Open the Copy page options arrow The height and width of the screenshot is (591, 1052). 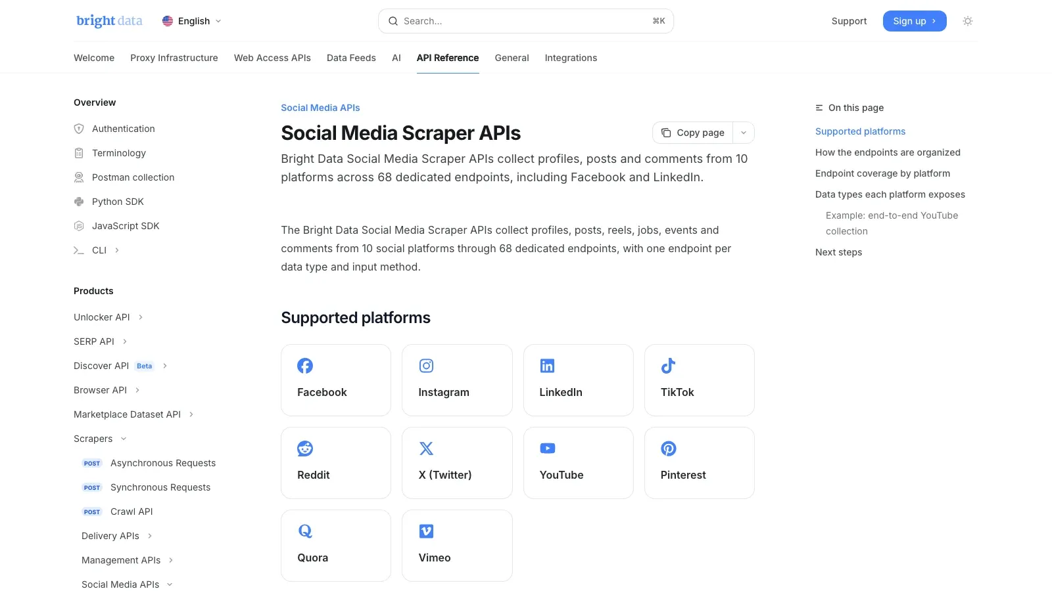744,133
